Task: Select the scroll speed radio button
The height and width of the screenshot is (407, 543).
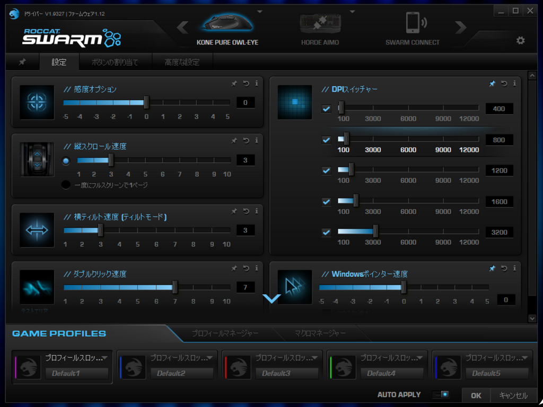Action: [x=66, y=161]
